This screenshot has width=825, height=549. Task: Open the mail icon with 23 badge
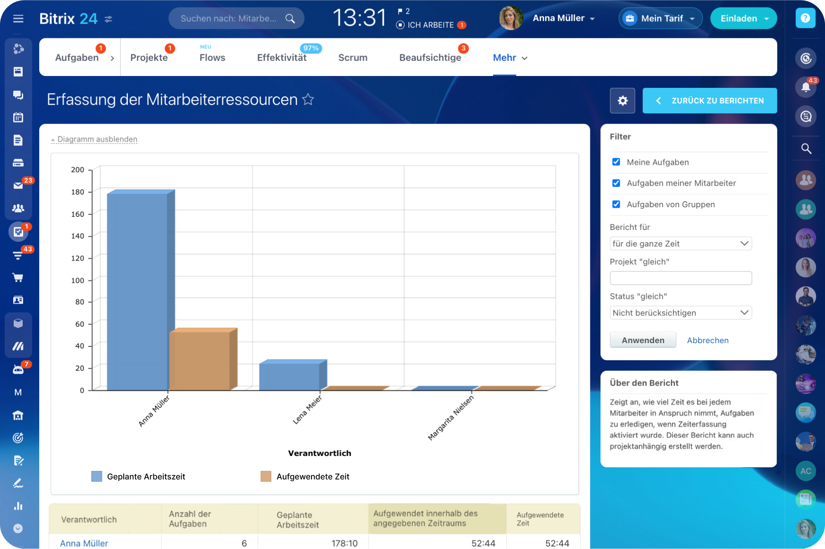click(18, 186)
